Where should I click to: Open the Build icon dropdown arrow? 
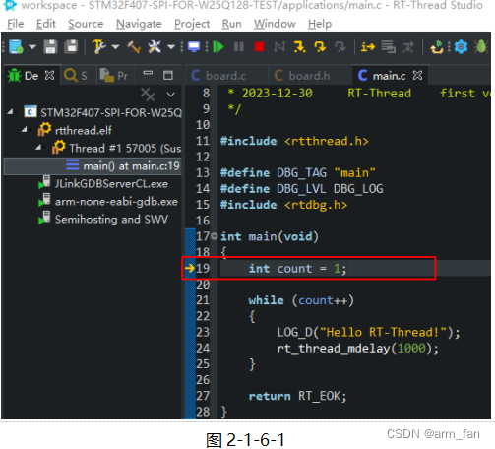115,47
